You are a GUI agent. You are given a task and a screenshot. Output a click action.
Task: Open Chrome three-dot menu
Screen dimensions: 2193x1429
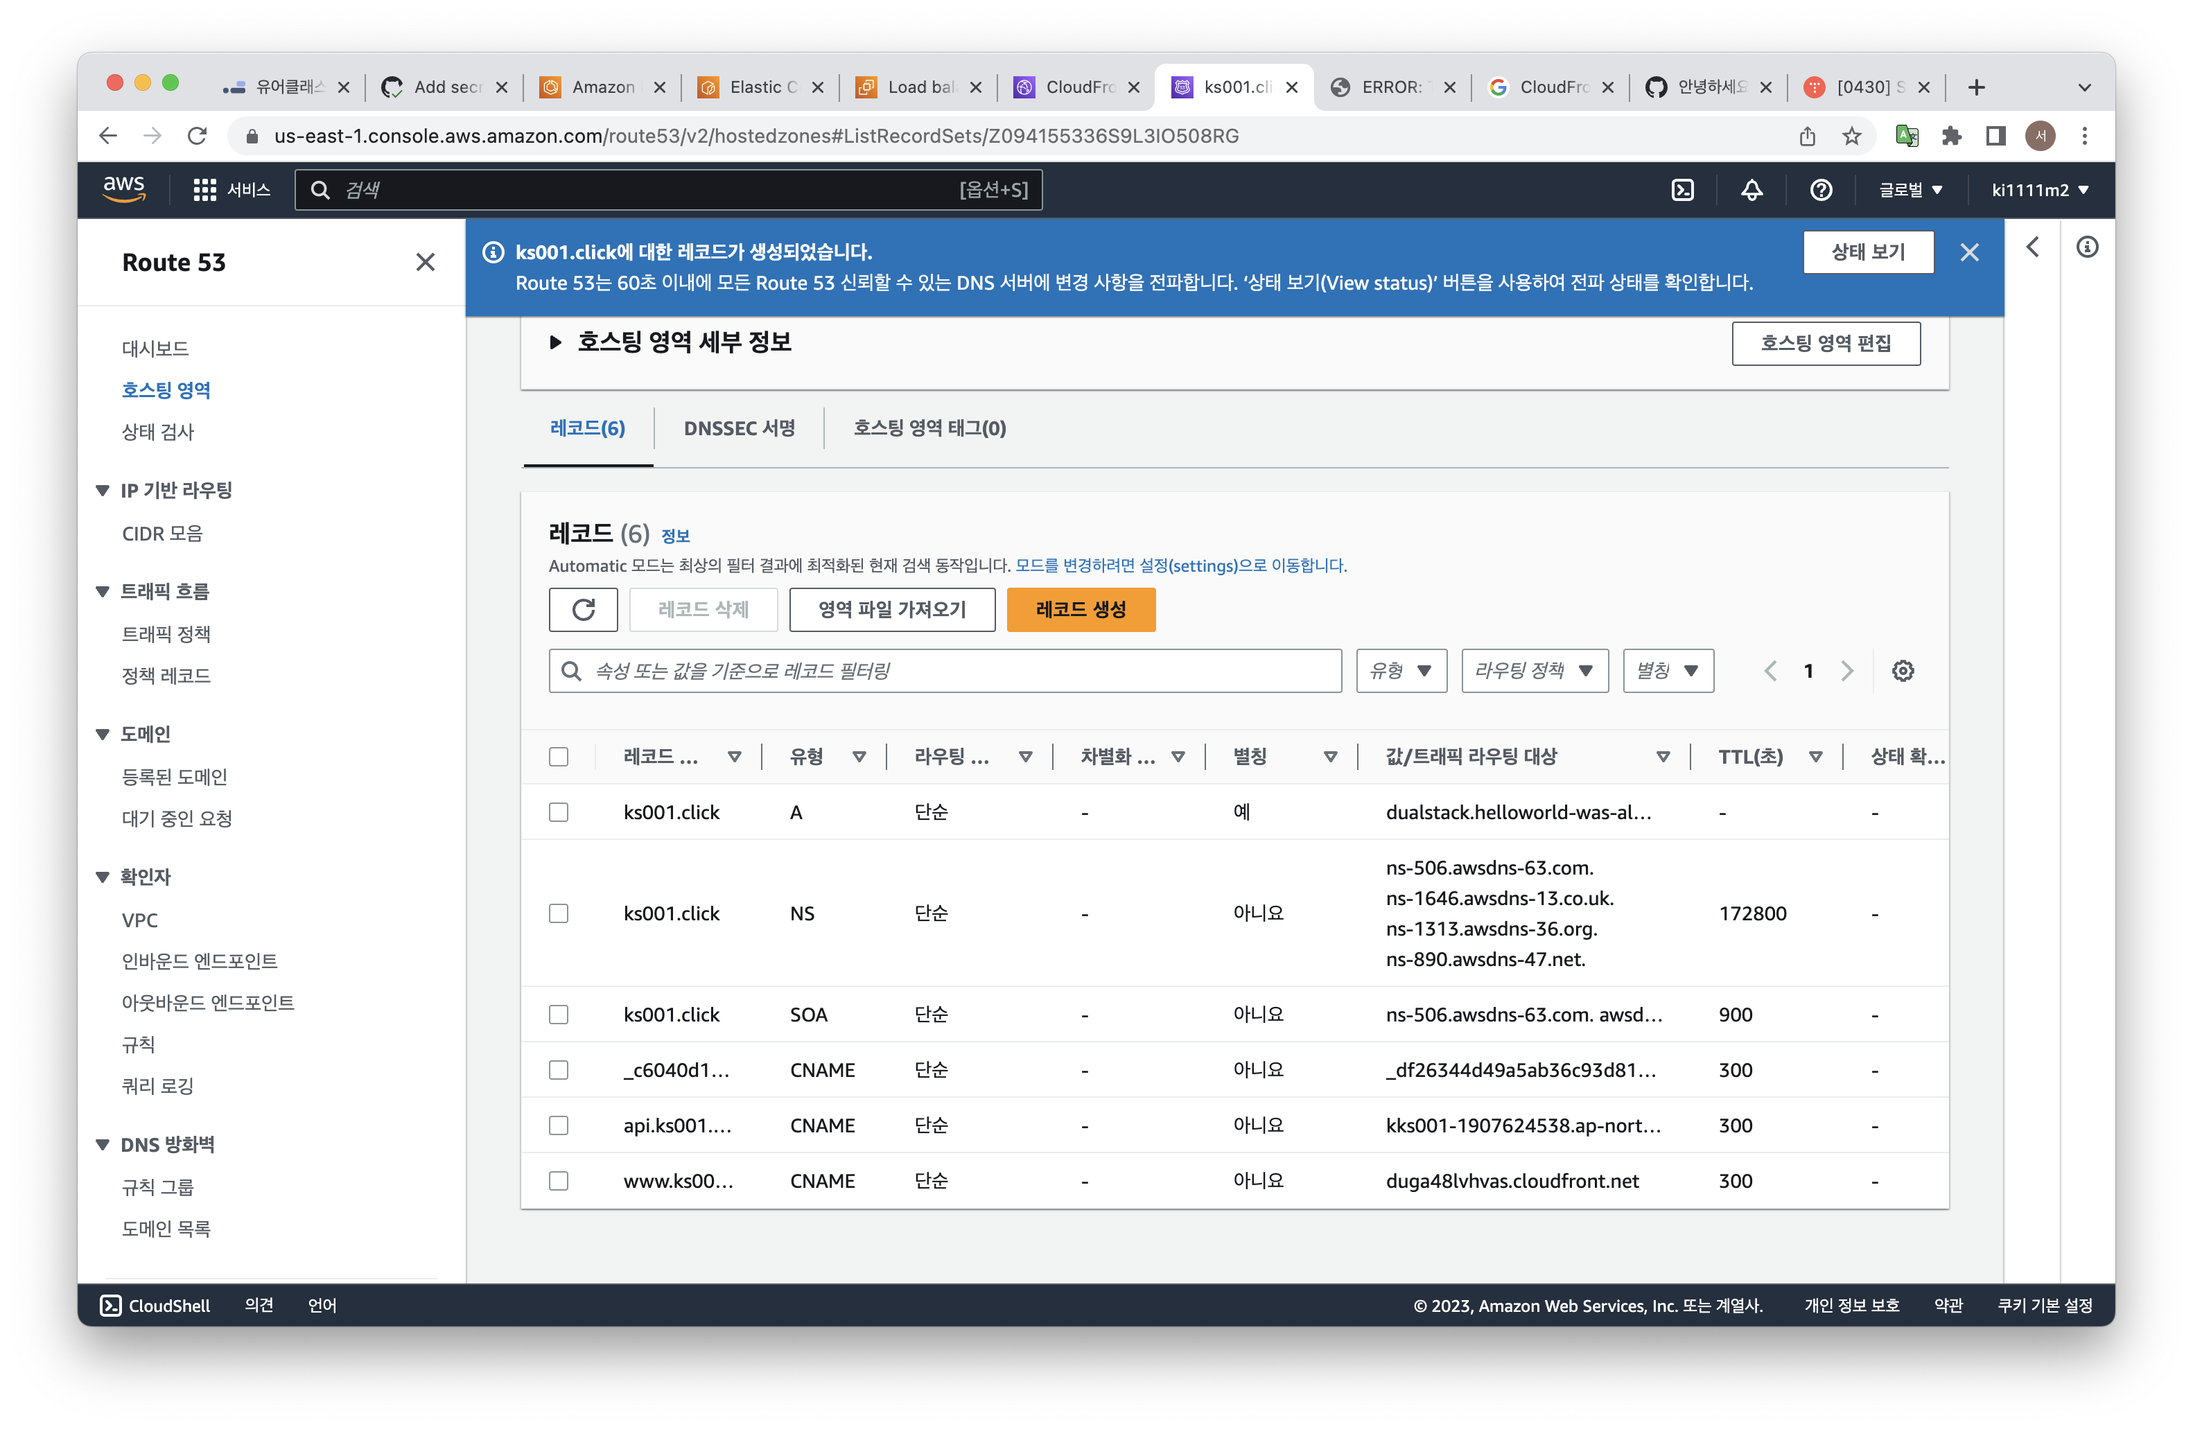click(2084, 137)
